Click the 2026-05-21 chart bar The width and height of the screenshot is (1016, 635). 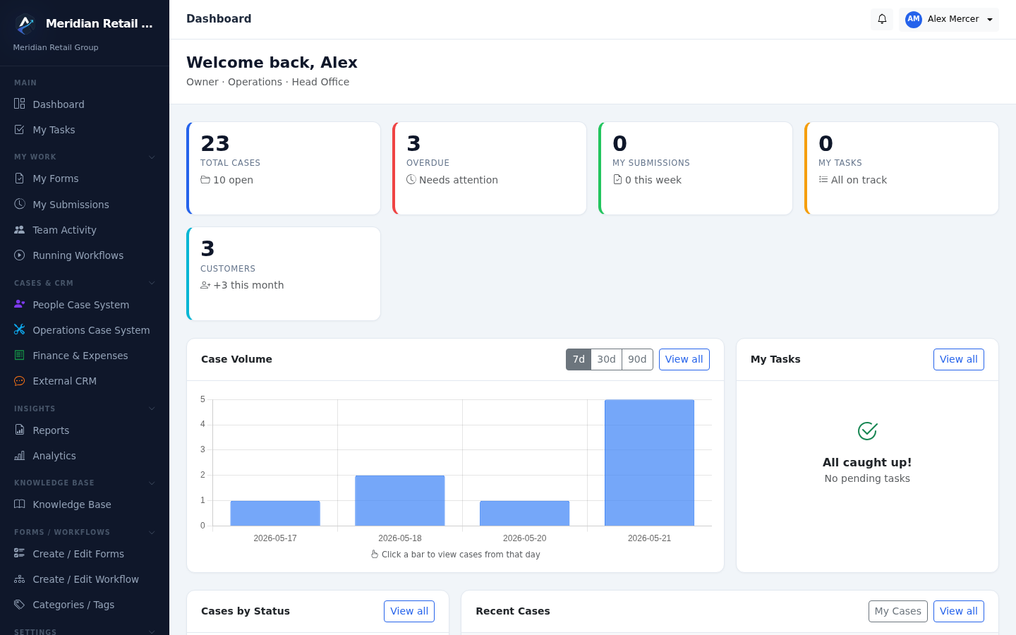click(x=649, y=463)
